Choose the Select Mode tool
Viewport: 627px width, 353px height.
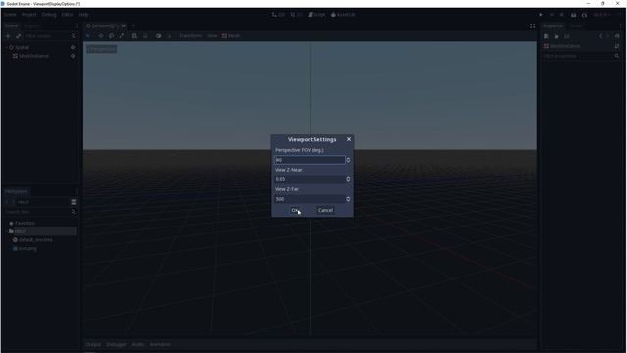coord(88,36)
